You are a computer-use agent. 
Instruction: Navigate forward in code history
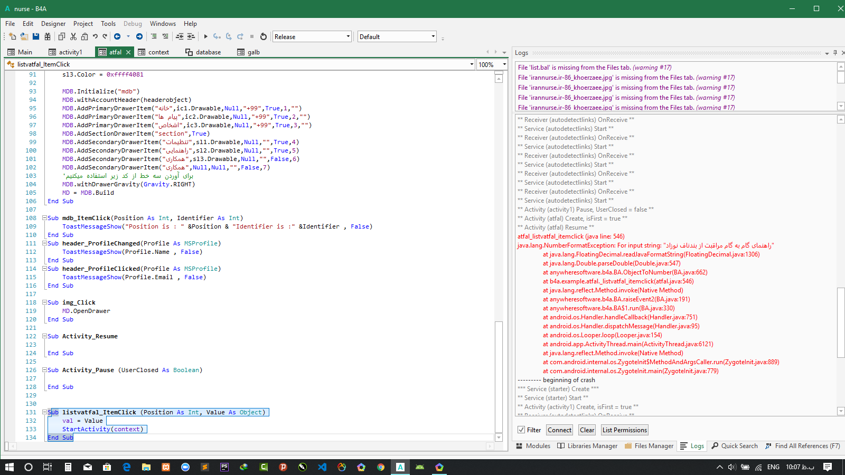139,36
